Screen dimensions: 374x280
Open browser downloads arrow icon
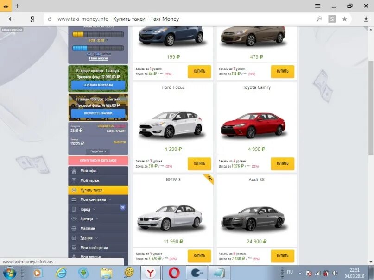tap(366, 19)
